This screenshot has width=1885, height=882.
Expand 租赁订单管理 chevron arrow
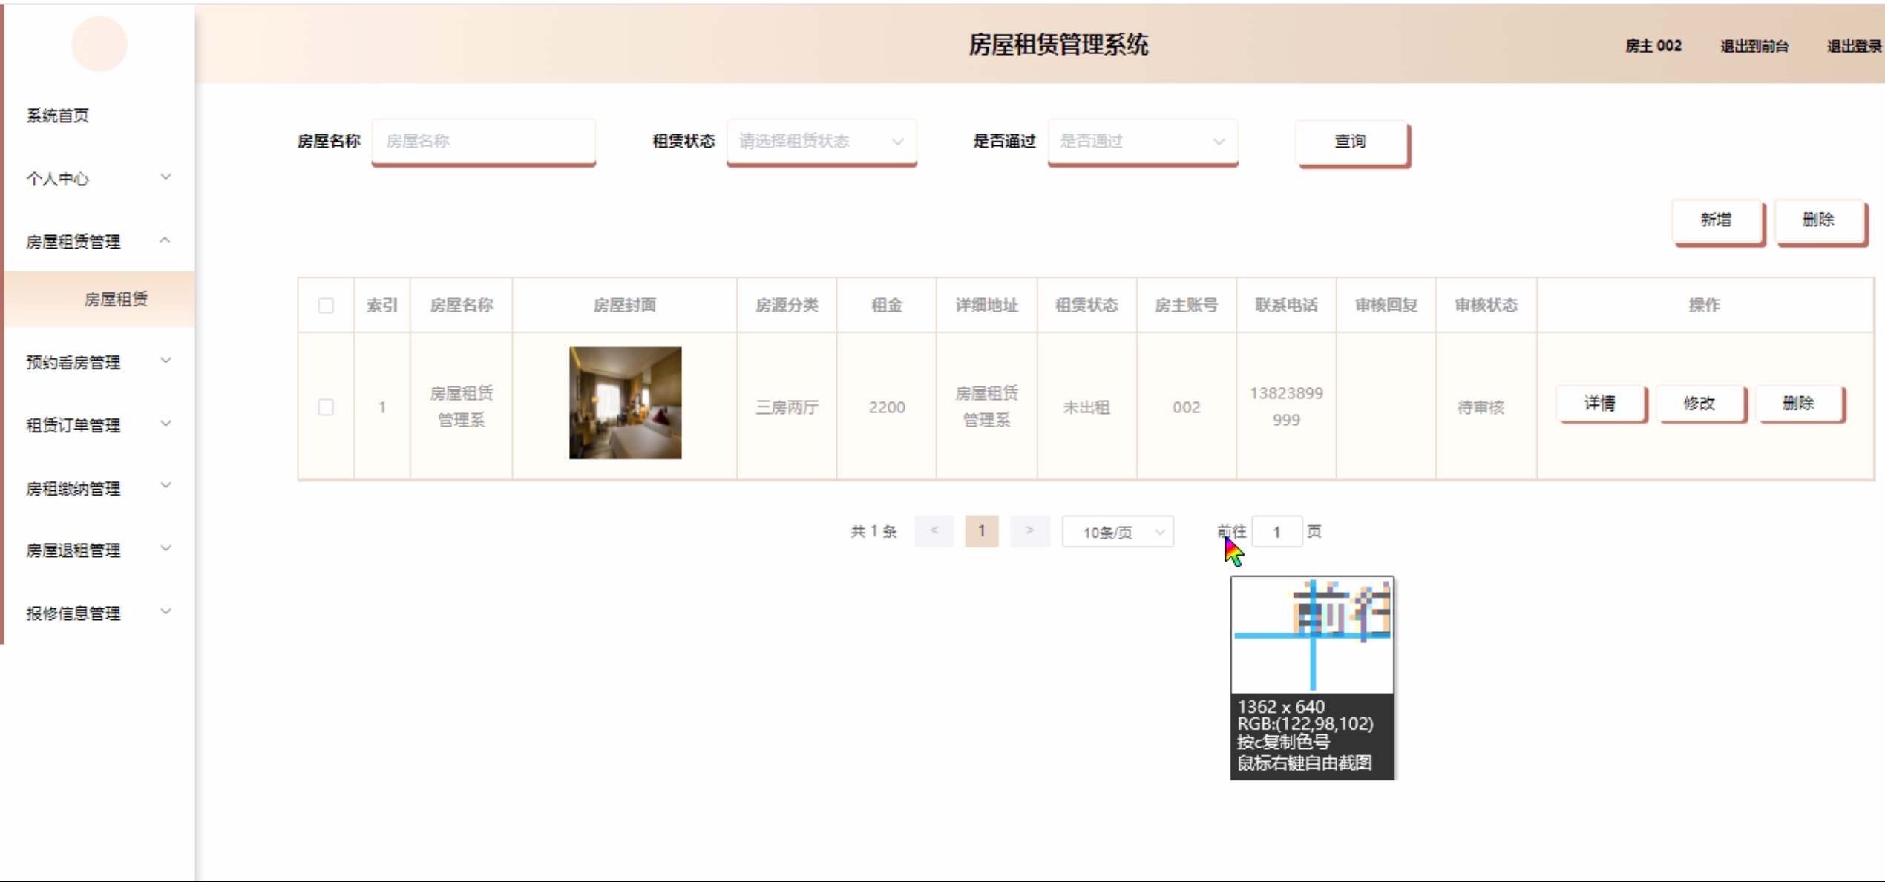click(x=165, y=424)
